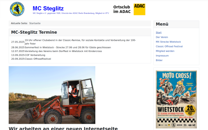
Task: Click the Moto Cross Wietstock poster
Action: point(176,99)
